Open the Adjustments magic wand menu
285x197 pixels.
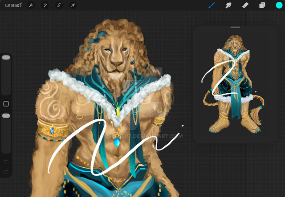pyautogui.click(x=45, y=5)
